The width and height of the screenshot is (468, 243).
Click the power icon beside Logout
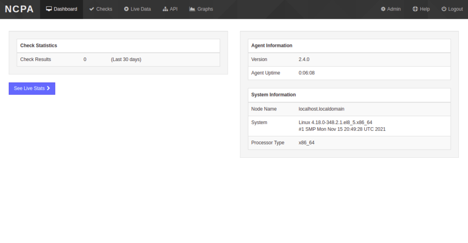(x=444, y=9)
